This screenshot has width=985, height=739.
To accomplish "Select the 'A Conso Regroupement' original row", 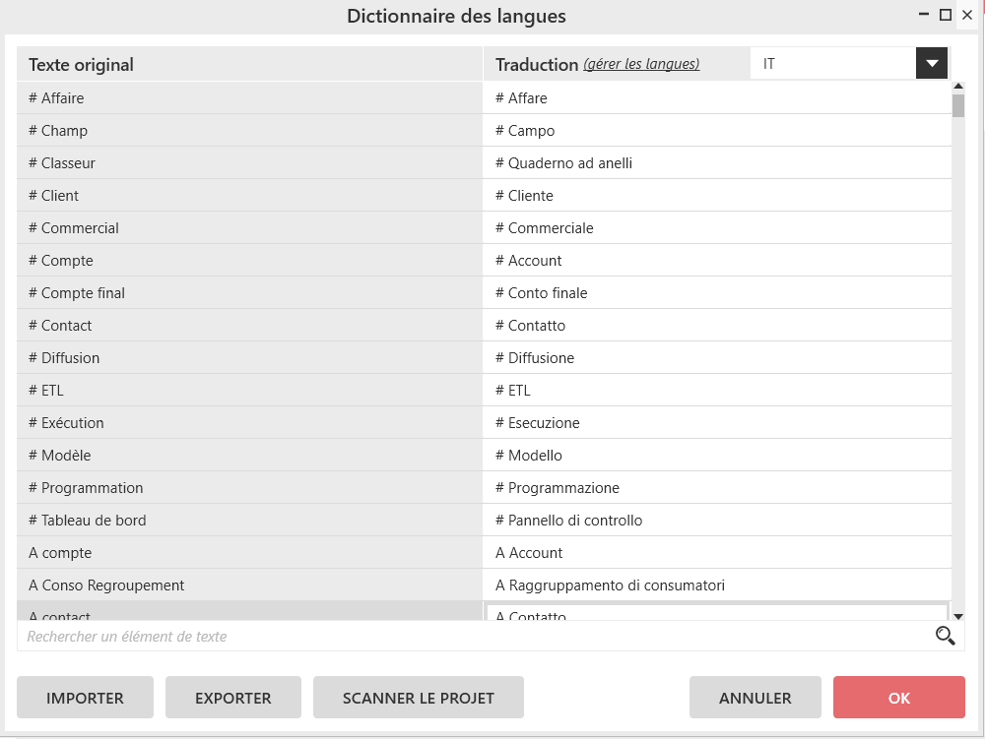I will 249,585.
